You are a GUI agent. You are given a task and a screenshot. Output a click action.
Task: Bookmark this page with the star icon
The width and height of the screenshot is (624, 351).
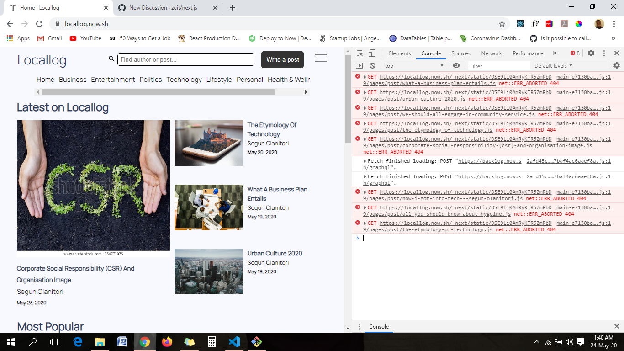coord(502,24)
